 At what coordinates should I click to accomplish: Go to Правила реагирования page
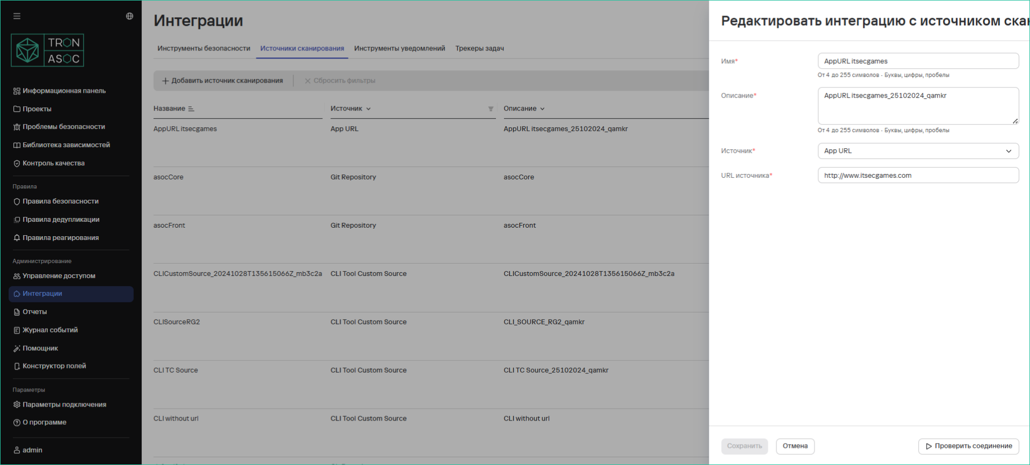(60, 238)
